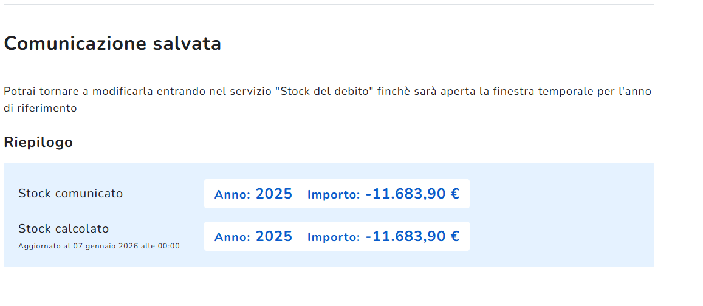Select the Stock calcolato amount -11.683,90 €

[x=412, y=237]
